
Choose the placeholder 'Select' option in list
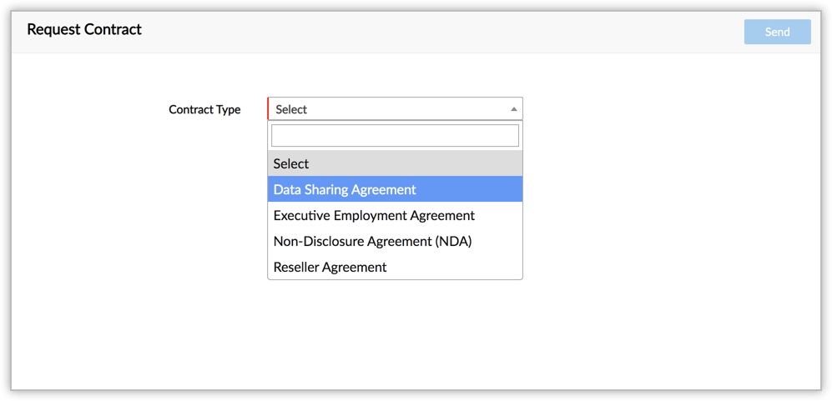coord(395,163)
